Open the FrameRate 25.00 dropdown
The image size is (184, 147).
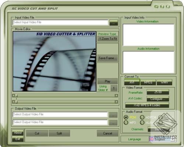[158, 92]
